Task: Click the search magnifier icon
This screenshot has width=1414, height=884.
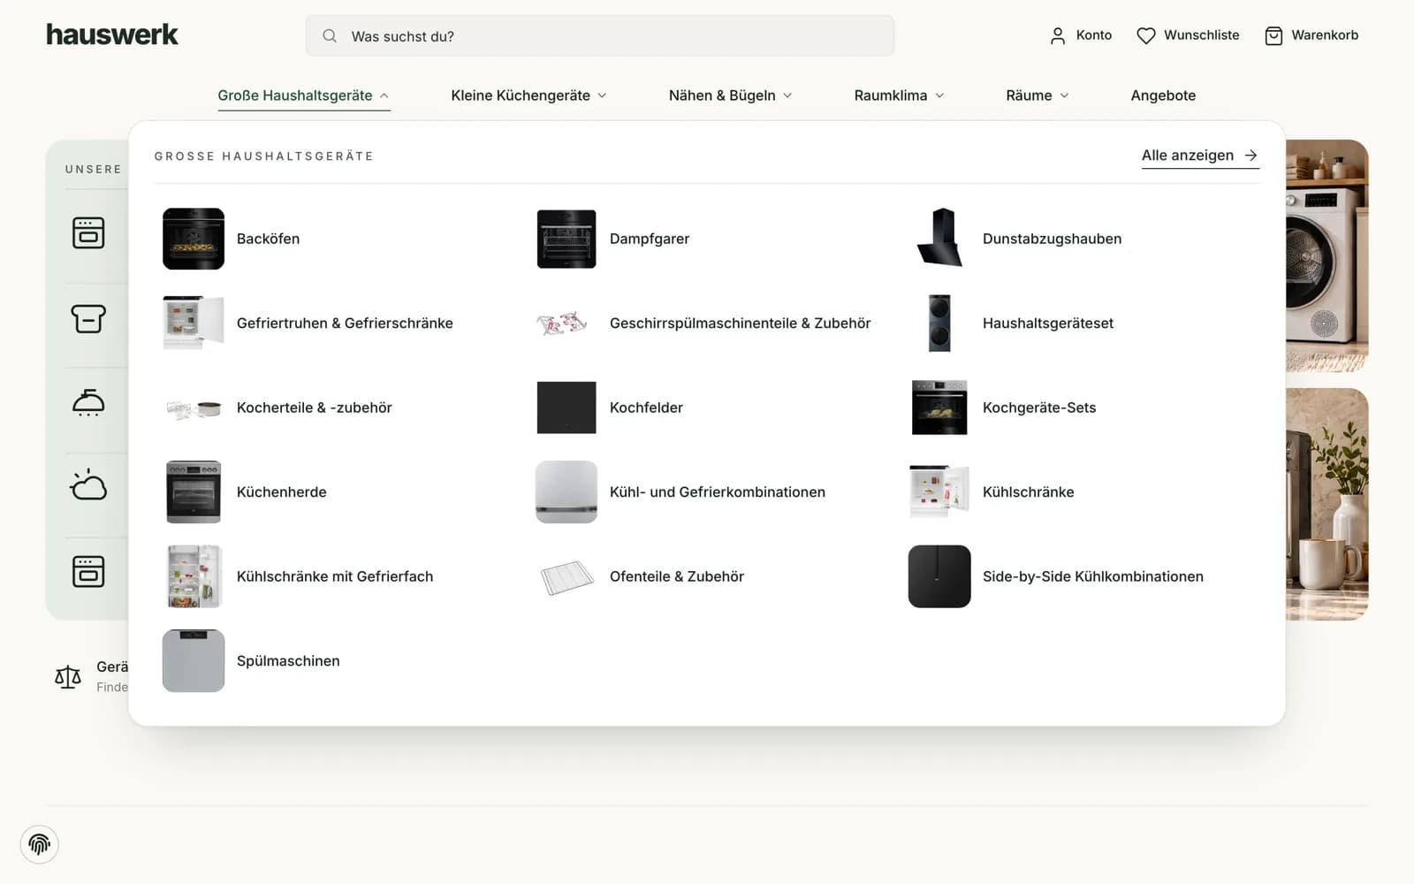Action: coord(330,36)
